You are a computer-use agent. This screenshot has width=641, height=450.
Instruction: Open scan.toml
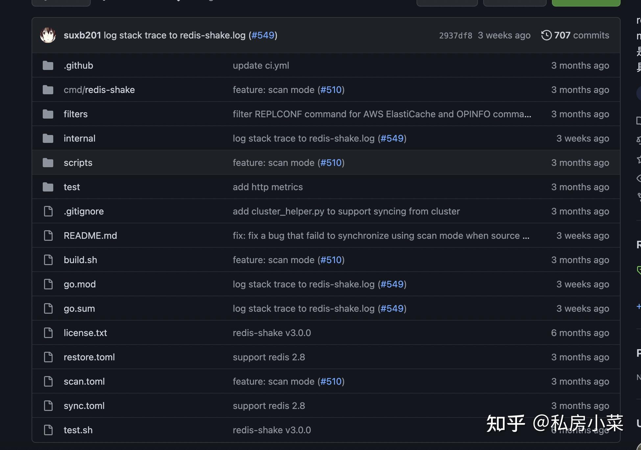coord(84,381)
